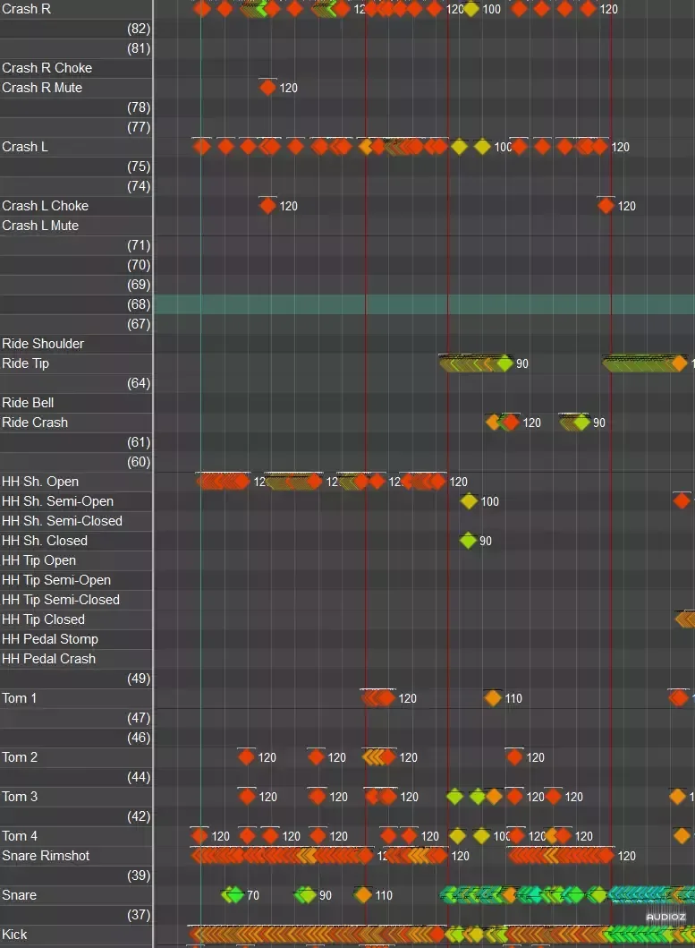Select the Tom 2 lane label
This screenshot has height=948, width=695.
[20, 757]
